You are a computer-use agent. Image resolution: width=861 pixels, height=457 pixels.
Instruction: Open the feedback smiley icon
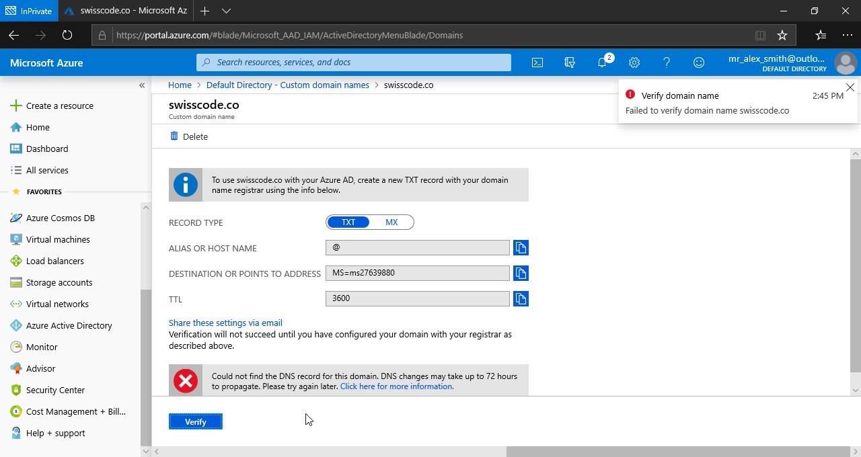699,63
